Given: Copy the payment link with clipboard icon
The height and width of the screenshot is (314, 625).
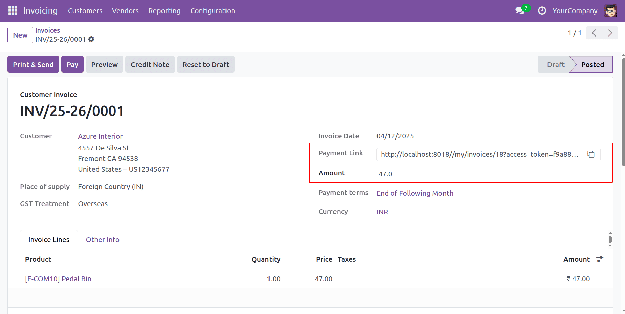Looking at the screenshot, I should tap(591, 154).
